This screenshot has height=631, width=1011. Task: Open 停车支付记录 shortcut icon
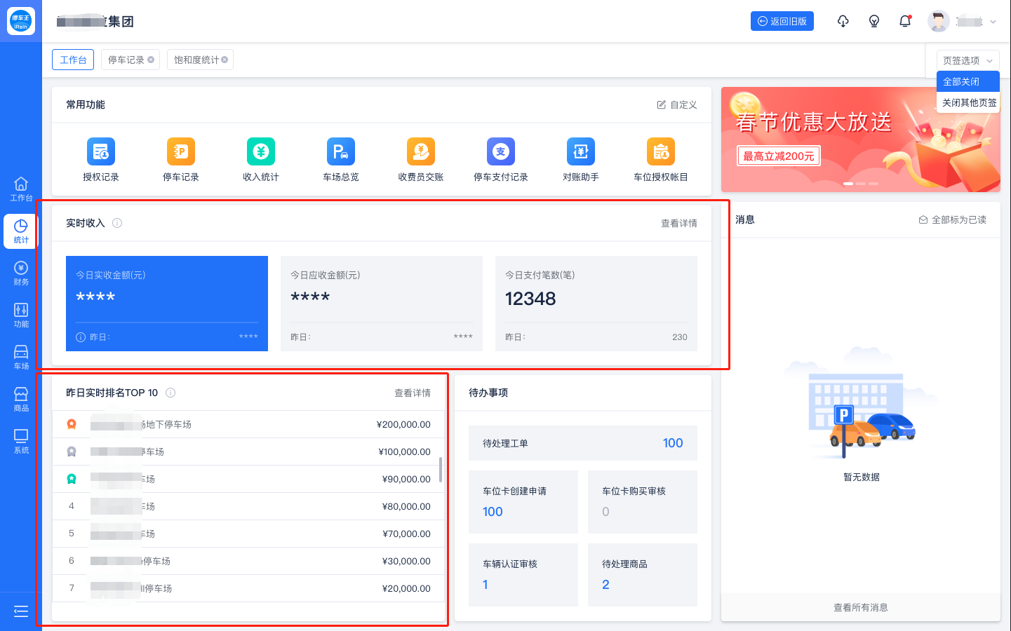coord(501,151)
